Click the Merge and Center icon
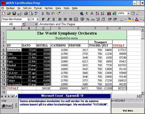The height and width of the screenshot is (114, 145). [x=76, y=19]
